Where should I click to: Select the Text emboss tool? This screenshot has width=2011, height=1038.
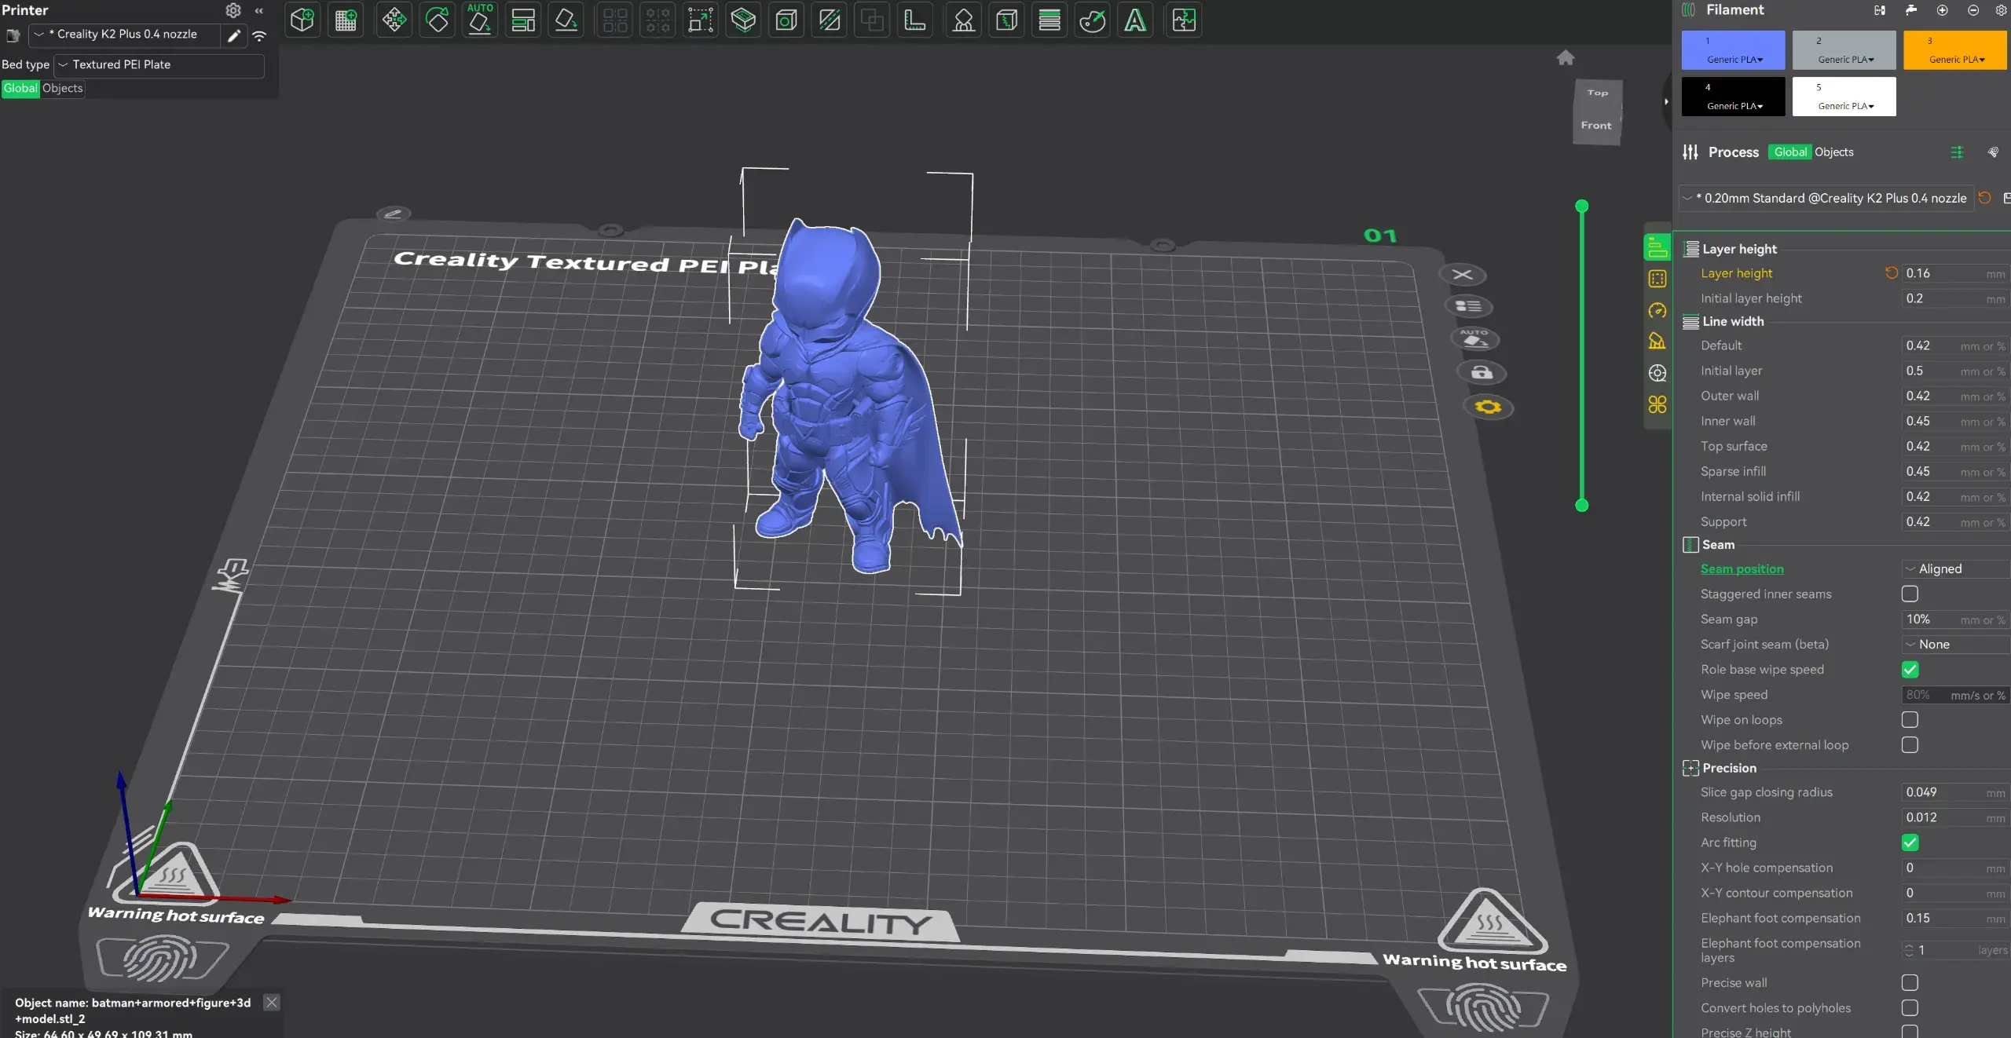(1135, 20)
